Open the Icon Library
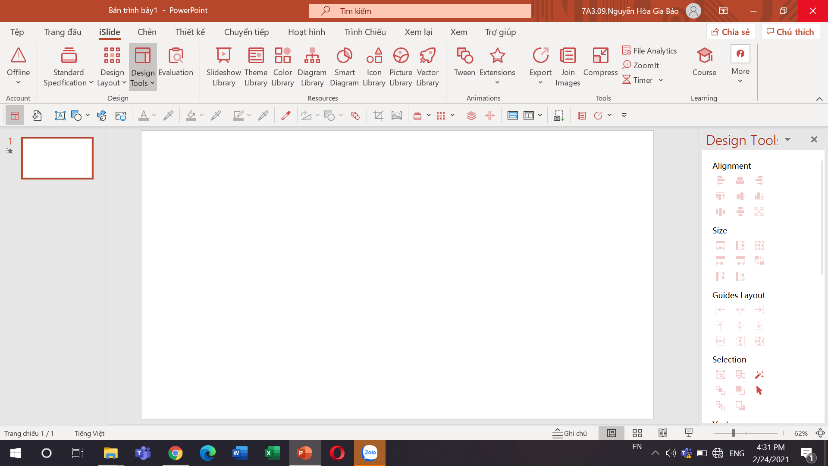 (374, 67)
